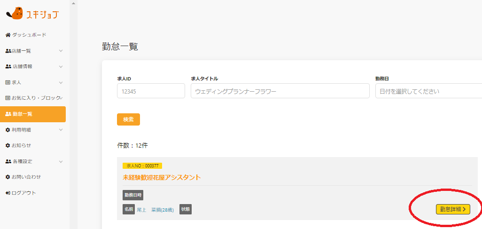Click the gear icon beside お問い合わせ
The height and width of the screenshot is (229, 482).
(x=8, y=177)
